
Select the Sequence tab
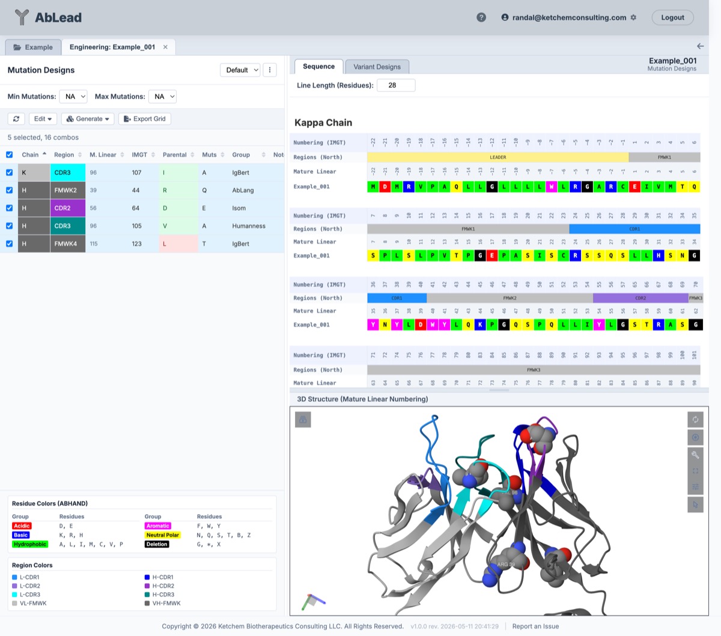pos(318,67)
